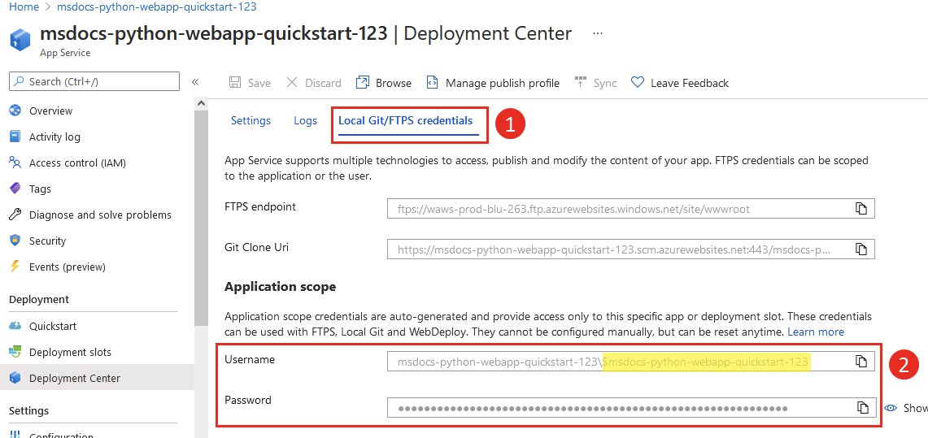Click the Save floppy disk icon
This screenshot has width=928, height=438.
[235, 83]
